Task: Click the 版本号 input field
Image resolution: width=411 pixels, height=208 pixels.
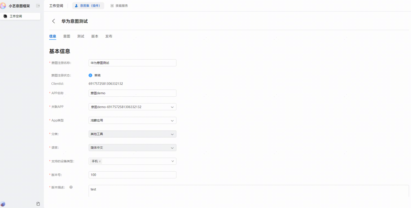Action: point(132,175)
